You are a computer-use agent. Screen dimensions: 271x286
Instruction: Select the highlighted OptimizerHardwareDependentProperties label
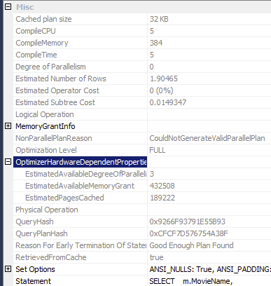click(x=80, y=162)
